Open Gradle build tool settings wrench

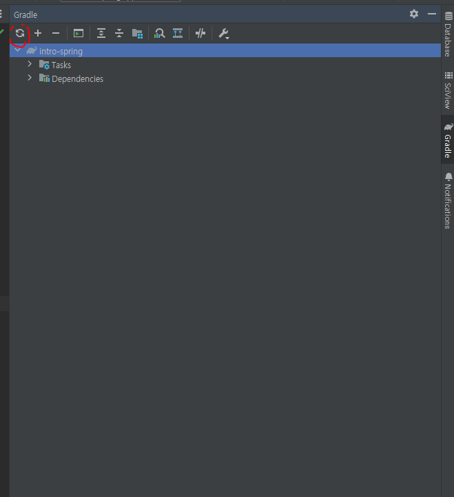point(224,33)
